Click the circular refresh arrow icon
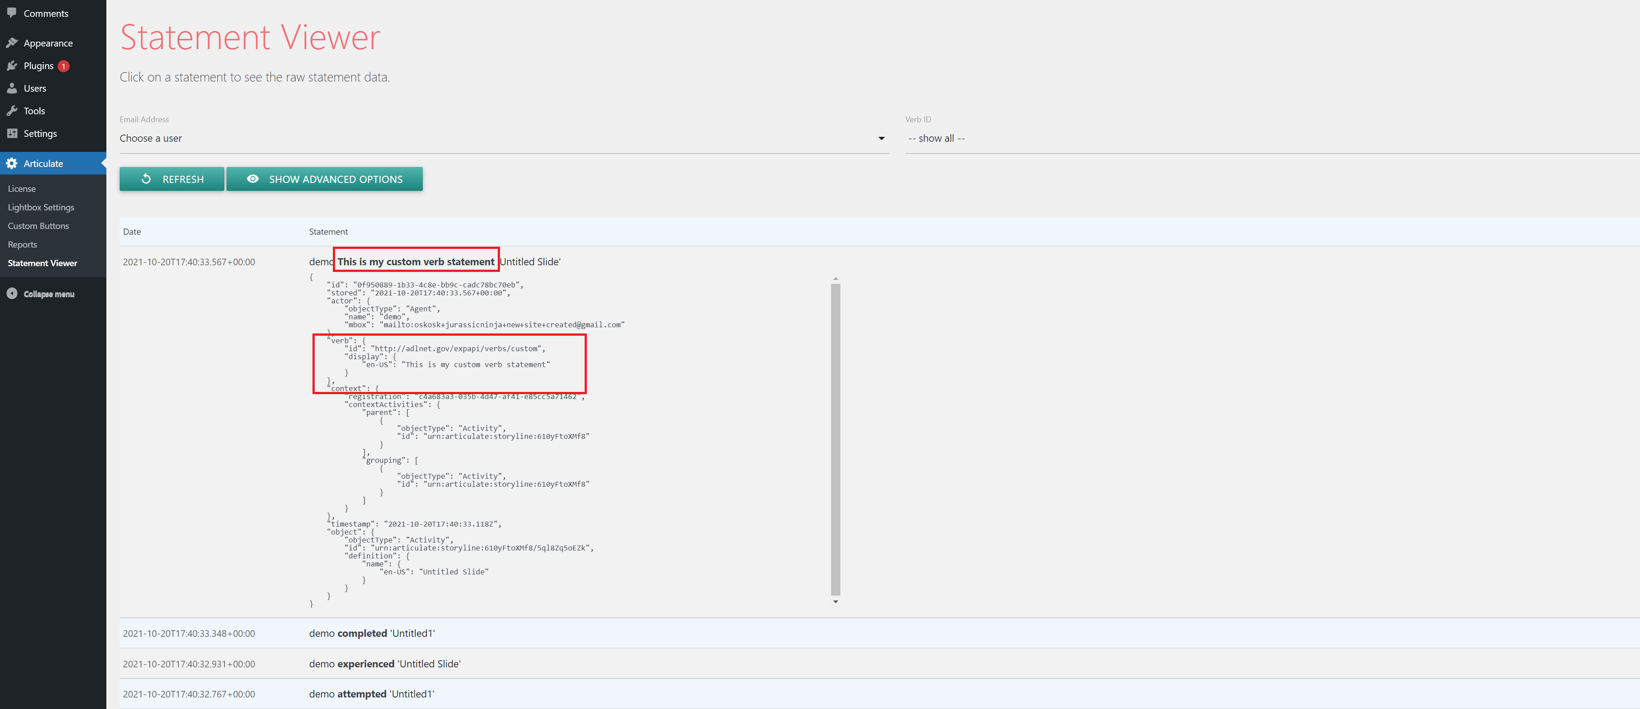1640x709 pixels. (x=146, y=178)
